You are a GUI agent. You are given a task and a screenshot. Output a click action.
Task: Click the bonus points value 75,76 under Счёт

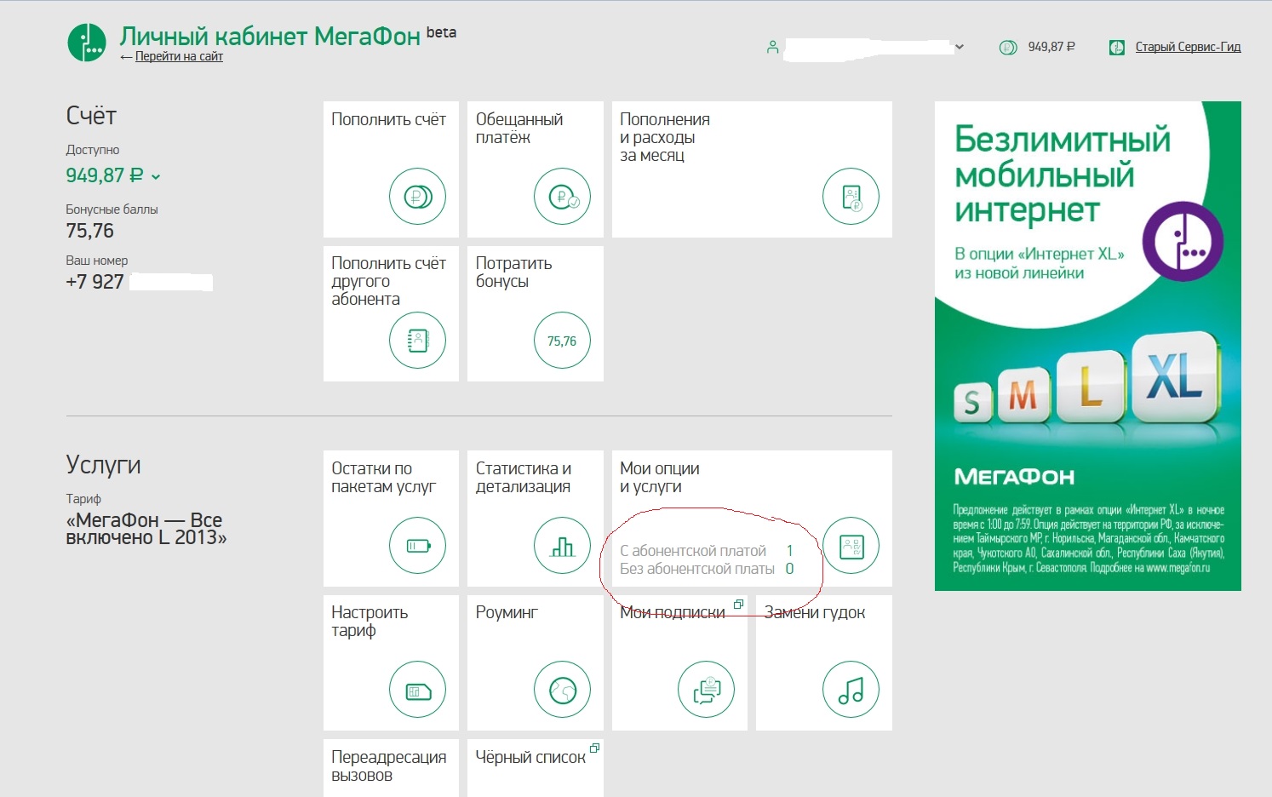point(89,231)
